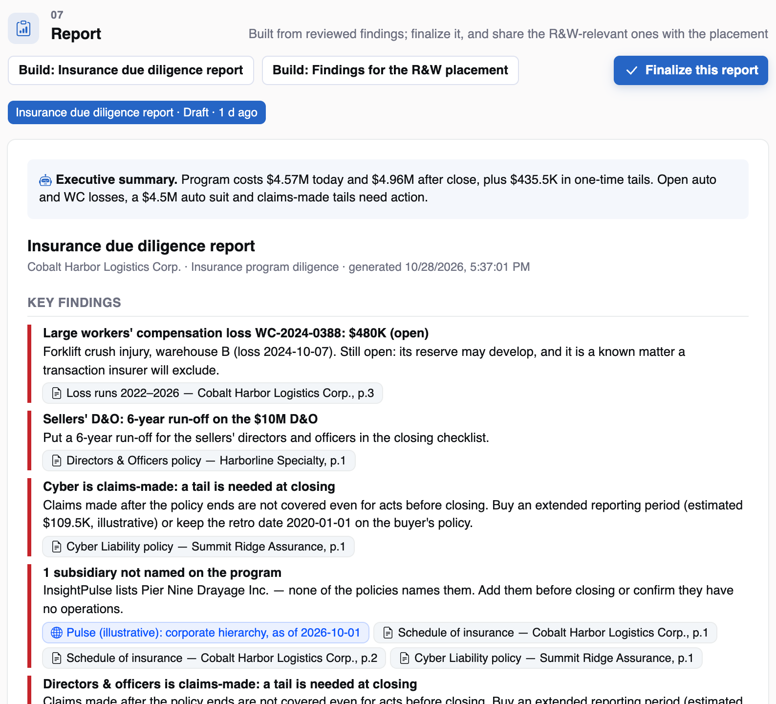Viewport: 776px width, 704px height.
Task: Build Findings for the R&W placement
Action: (x=390, y=70)
